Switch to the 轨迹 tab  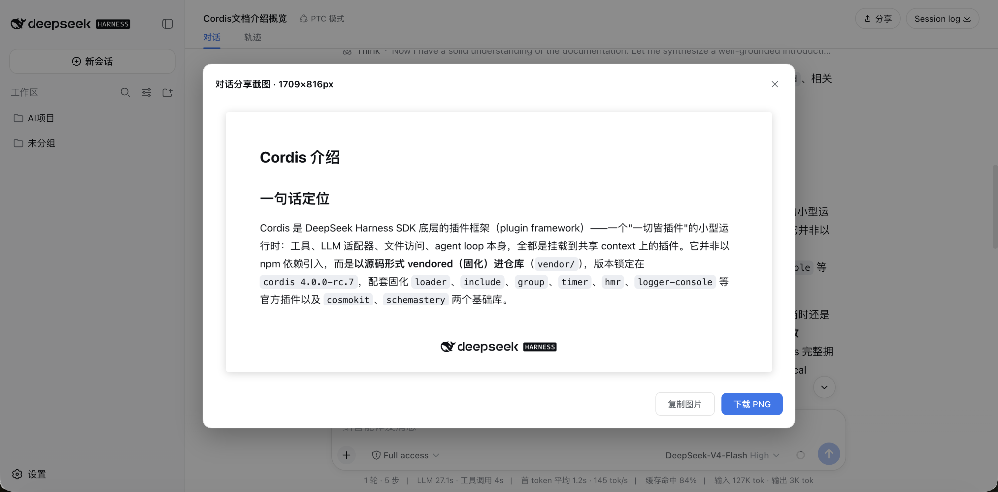[x=252, y=37]
